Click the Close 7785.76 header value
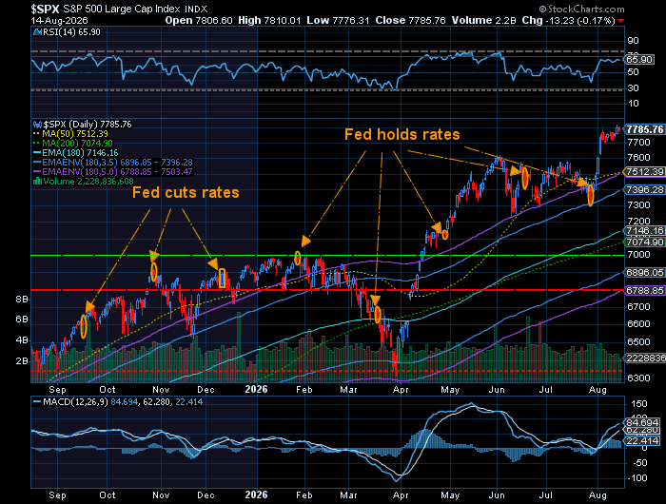This screenshot has height=504, width=666. (x=410, y=20)
